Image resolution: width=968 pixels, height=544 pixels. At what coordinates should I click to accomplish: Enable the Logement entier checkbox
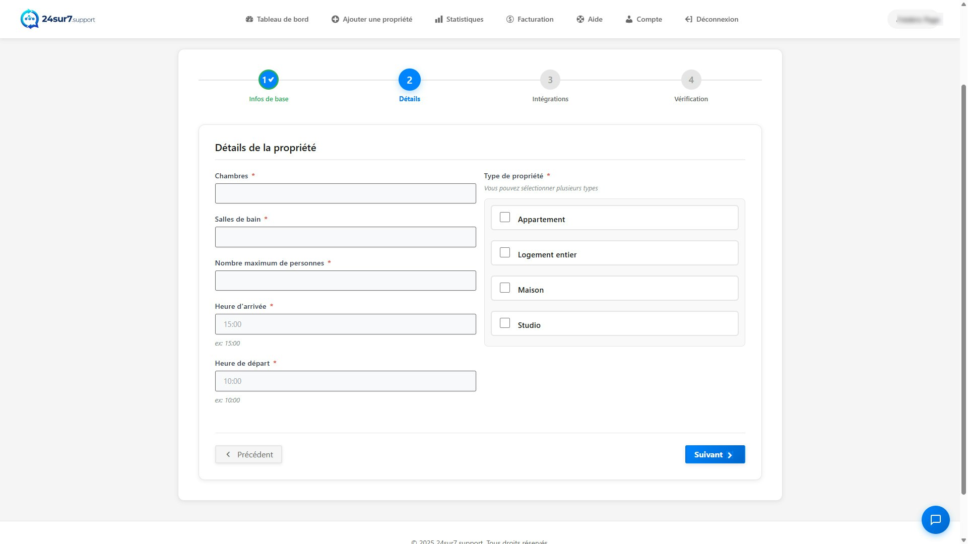coord(505,252)
